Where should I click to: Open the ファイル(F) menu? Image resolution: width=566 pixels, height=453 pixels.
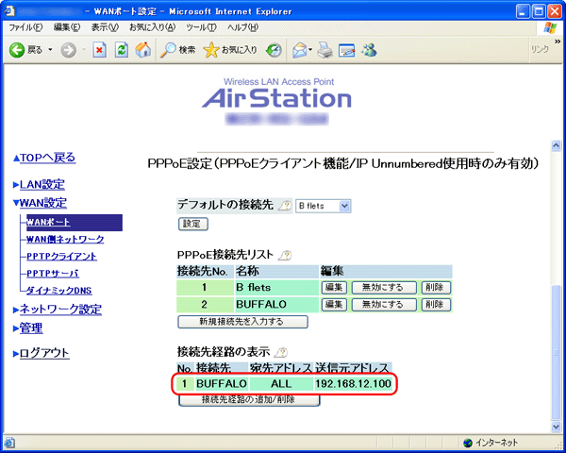(25, 27)
